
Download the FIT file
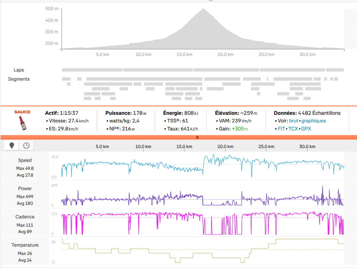click(x=281, y=129)
